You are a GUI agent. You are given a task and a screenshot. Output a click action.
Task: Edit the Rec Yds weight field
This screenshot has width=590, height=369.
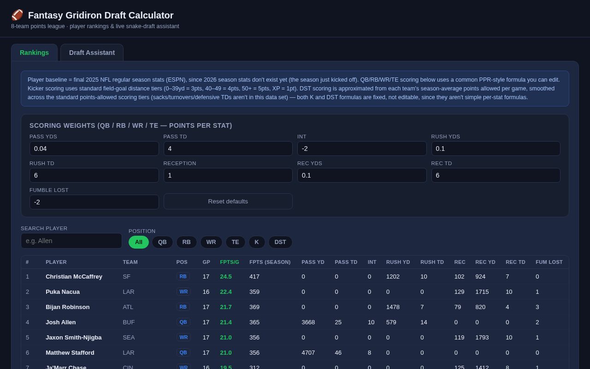(362, 175)
